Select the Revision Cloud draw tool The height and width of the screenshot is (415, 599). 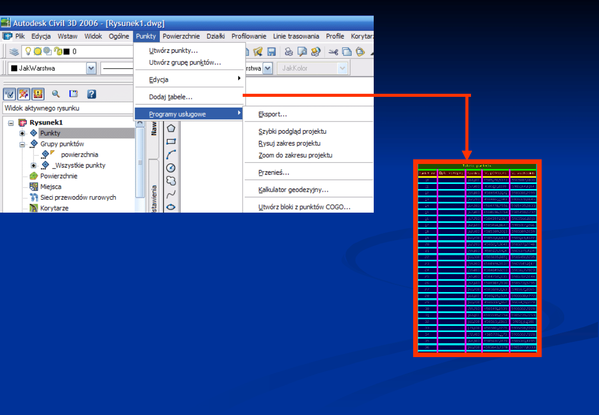[171, 181]
